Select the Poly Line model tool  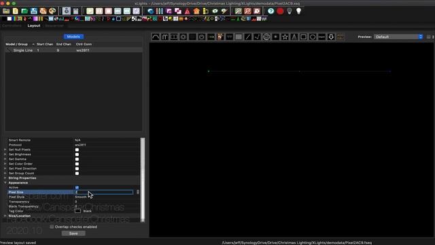pos(257,37)
